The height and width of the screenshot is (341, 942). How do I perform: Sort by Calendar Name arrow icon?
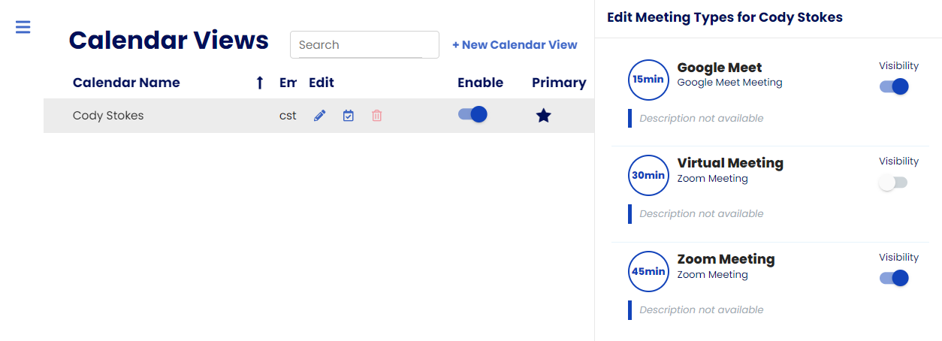(x=260, y=83)
